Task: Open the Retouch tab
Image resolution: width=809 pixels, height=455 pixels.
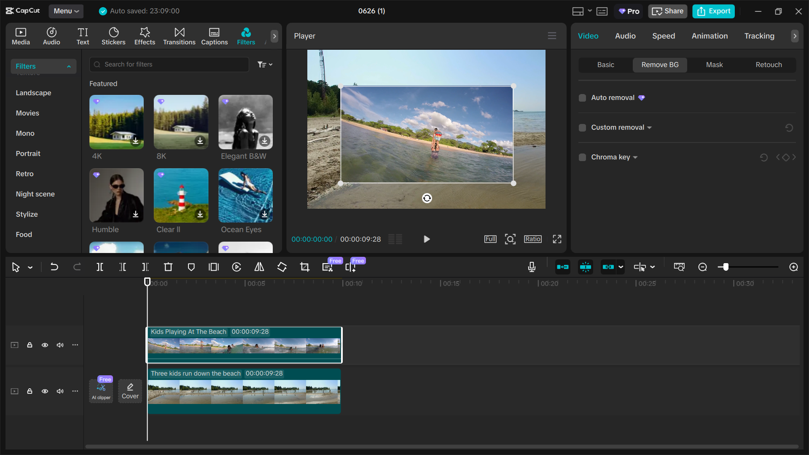Action: coord(769,65)
